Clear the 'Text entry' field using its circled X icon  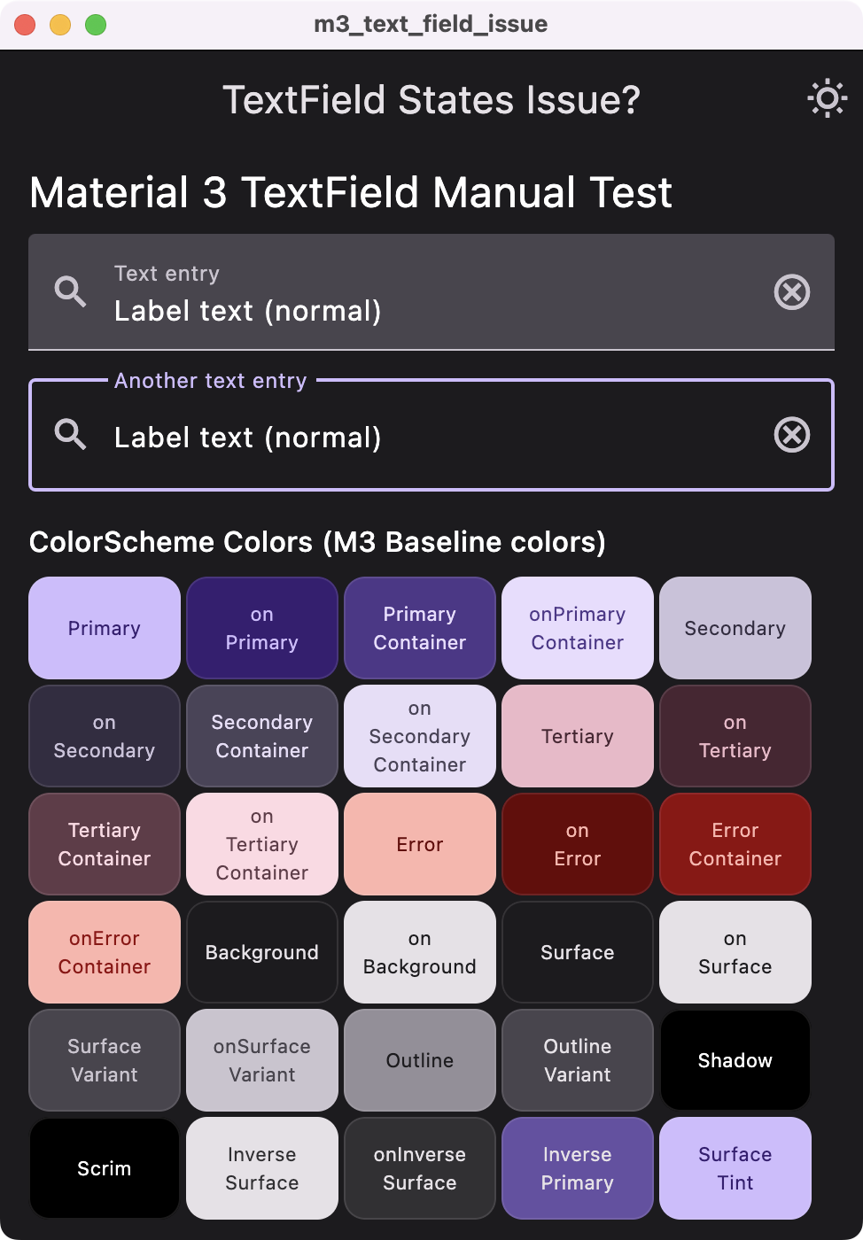pyautogui.click(x=792, y=292)
